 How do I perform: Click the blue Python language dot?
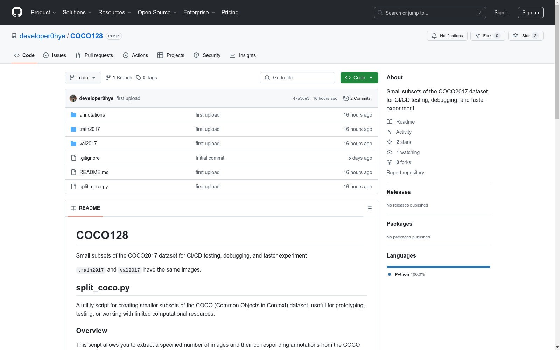click(x=390, y=274)
